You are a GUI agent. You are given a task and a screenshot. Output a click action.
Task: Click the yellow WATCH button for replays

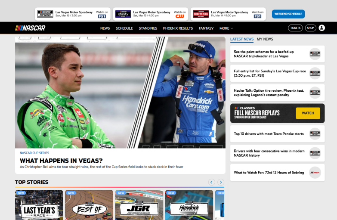pyautogui.click(x=308, y=113)
